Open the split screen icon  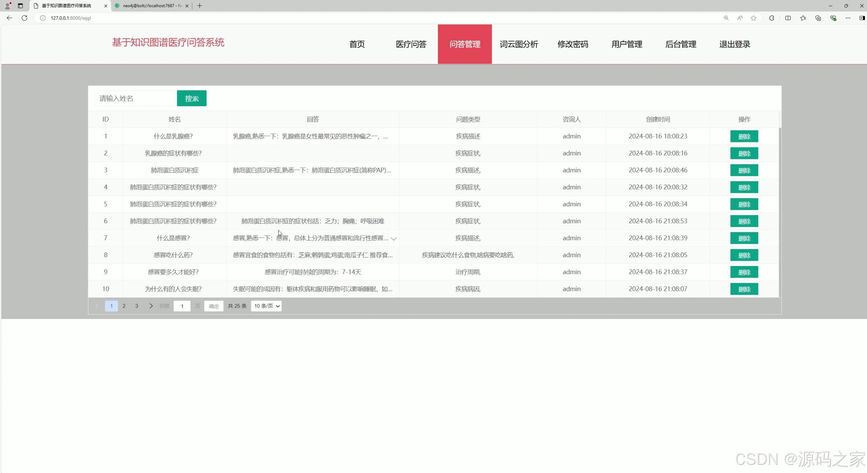coord(788,18)
